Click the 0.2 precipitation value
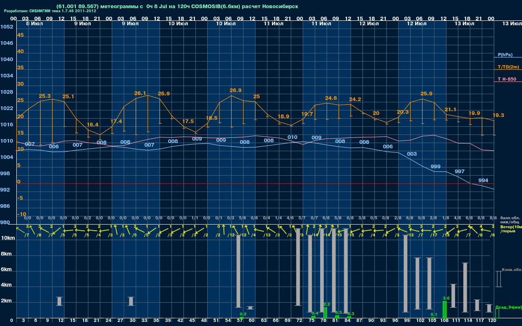The width and height of the screenshot is (522, 326). click(x=243, y=314)
